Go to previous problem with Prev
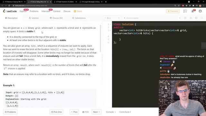 [x=74, y=112]
